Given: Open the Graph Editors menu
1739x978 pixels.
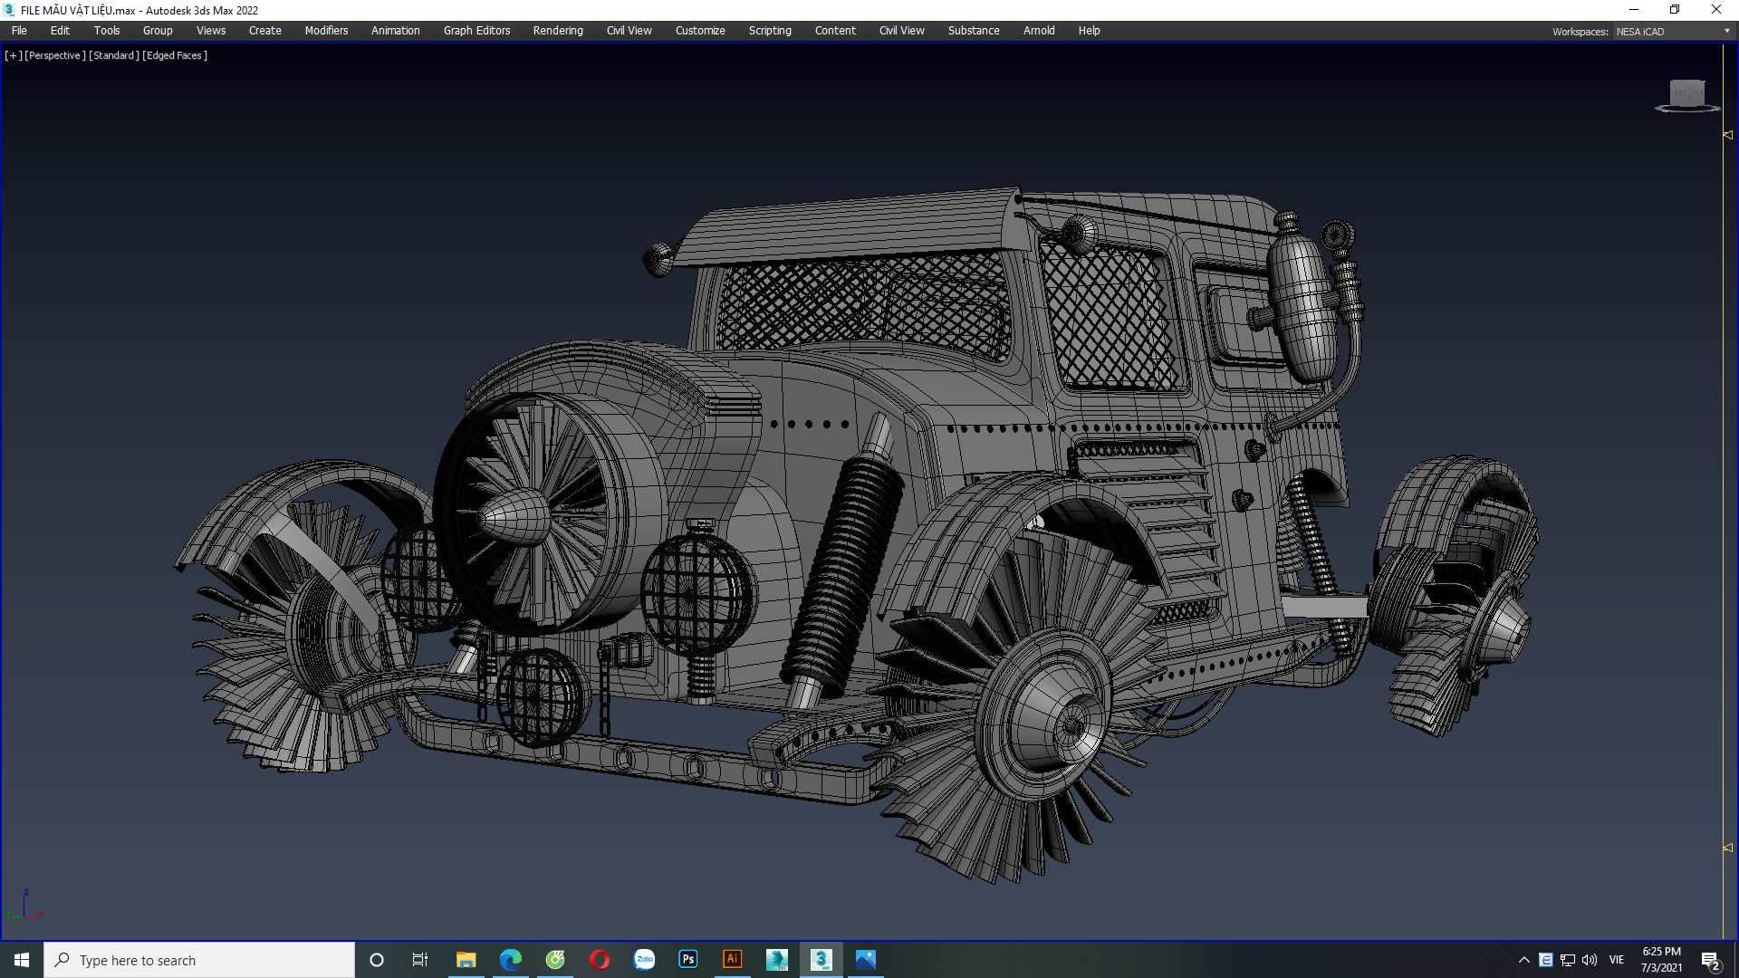Looking at the screenshot, I should [x=476, y=31].
